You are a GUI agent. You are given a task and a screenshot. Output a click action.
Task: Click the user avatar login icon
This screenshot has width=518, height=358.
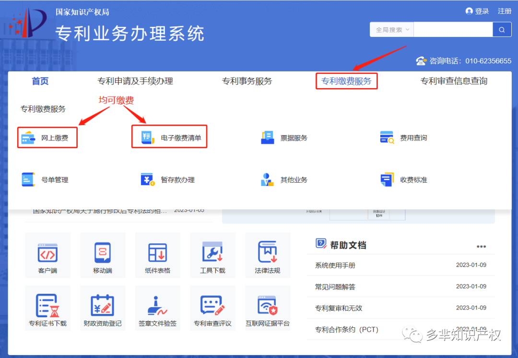(469, 11)
